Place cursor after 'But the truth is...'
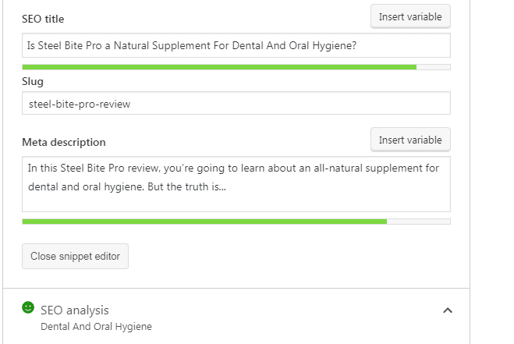The image size is (514, 344). (x=227, y=187)
